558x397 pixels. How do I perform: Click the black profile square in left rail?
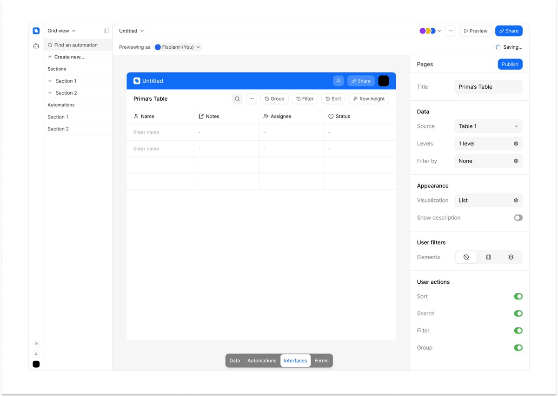[36, 364]
